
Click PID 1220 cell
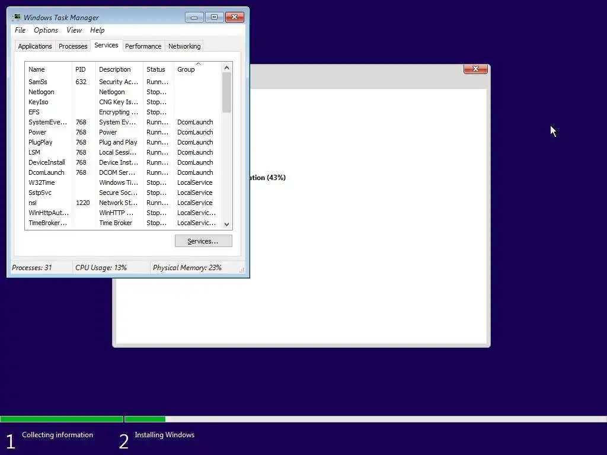pos(83,203)
